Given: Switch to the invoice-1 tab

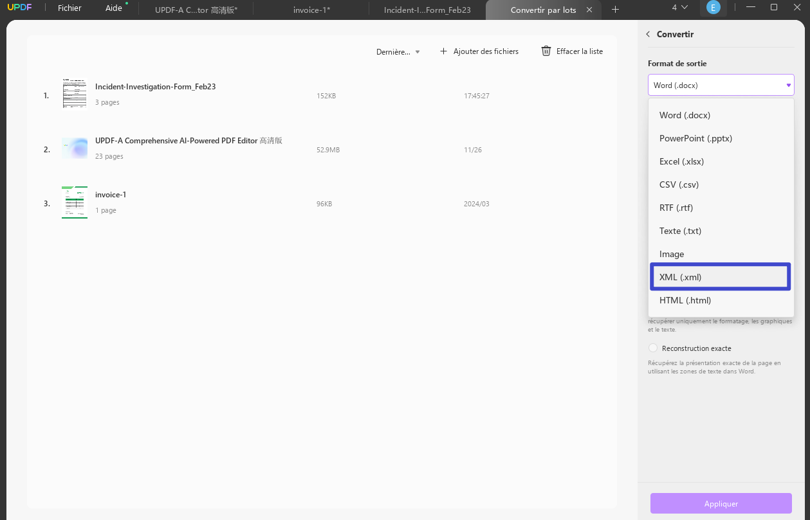Looking at the screenshot, I should pyautogui.click(x=311, y=10).
